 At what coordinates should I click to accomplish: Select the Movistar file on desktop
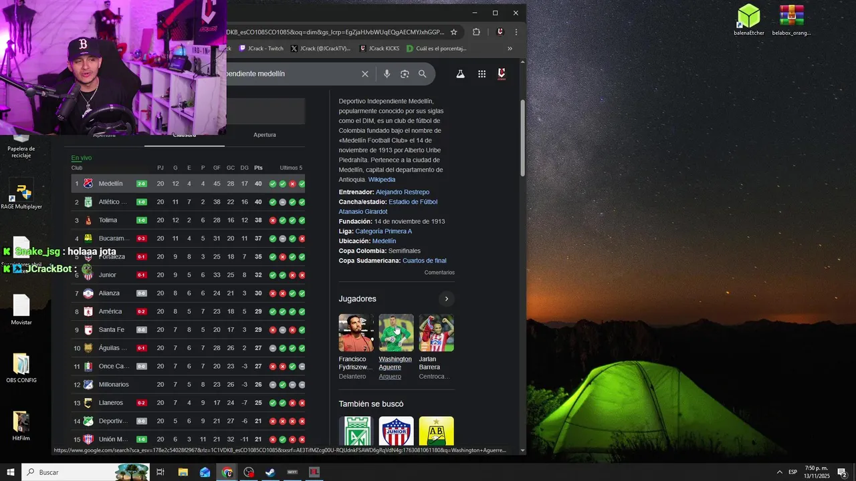[21, 310]
